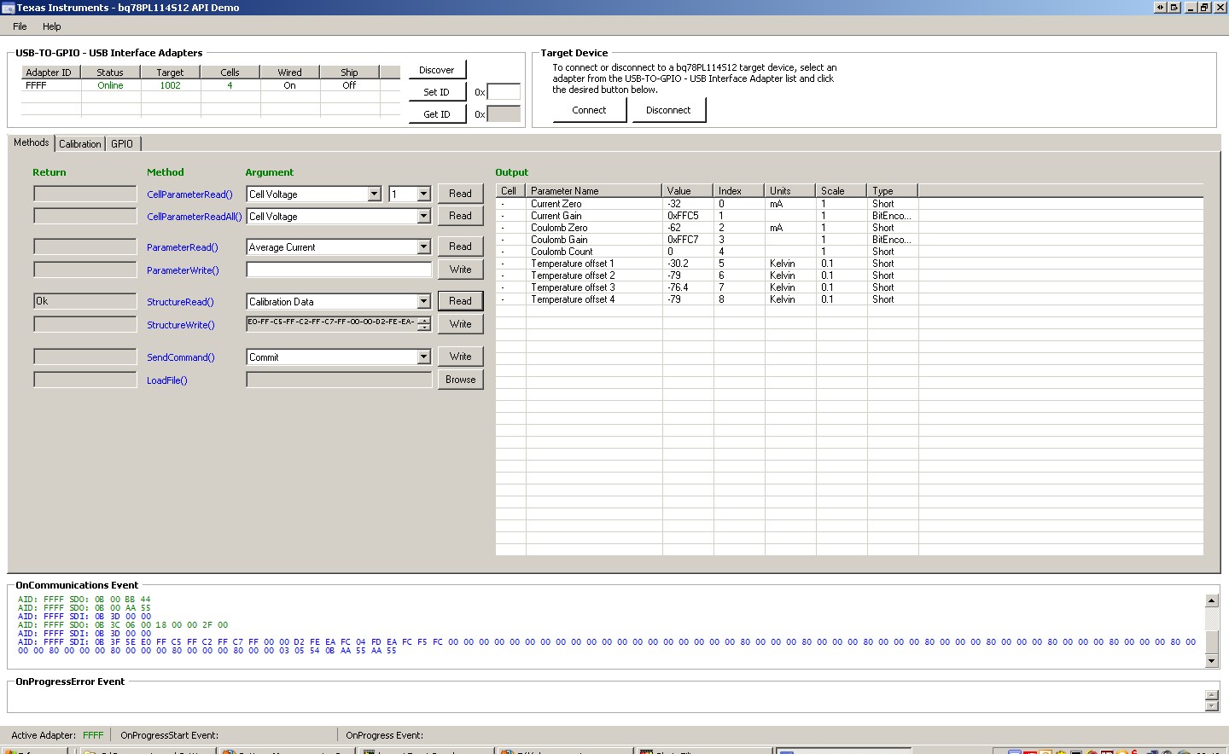Select the FFFF adapter row
Image resolution: width=1229 pixels, height=754 pixels.
tap(211, 85)
